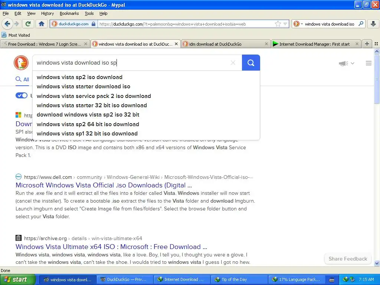Click the DuckDuckGo duck logo
This screenshot has width=380, height=285.
tap(21, 63)
